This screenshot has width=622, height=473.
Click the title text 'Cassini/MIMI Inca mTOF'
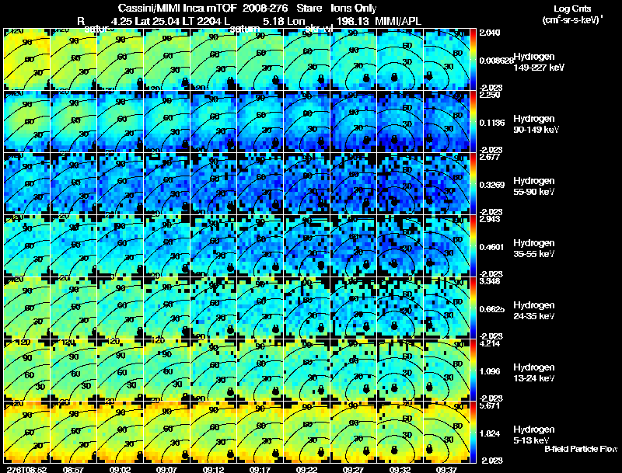(x=177, y=9)
